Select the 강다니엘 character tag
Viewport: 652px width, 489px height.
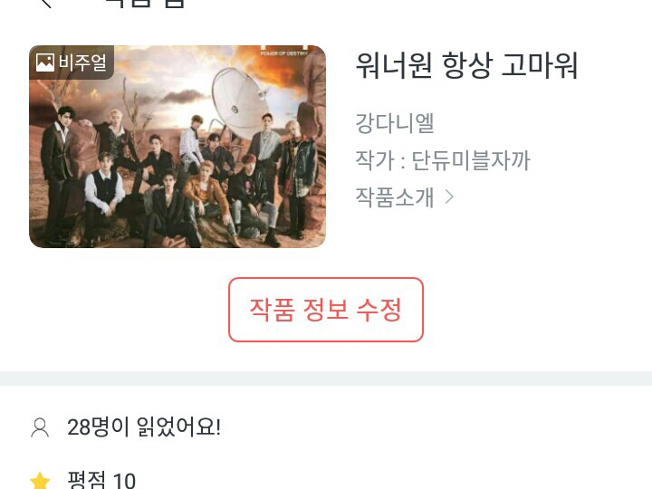[x=395, y=123]
